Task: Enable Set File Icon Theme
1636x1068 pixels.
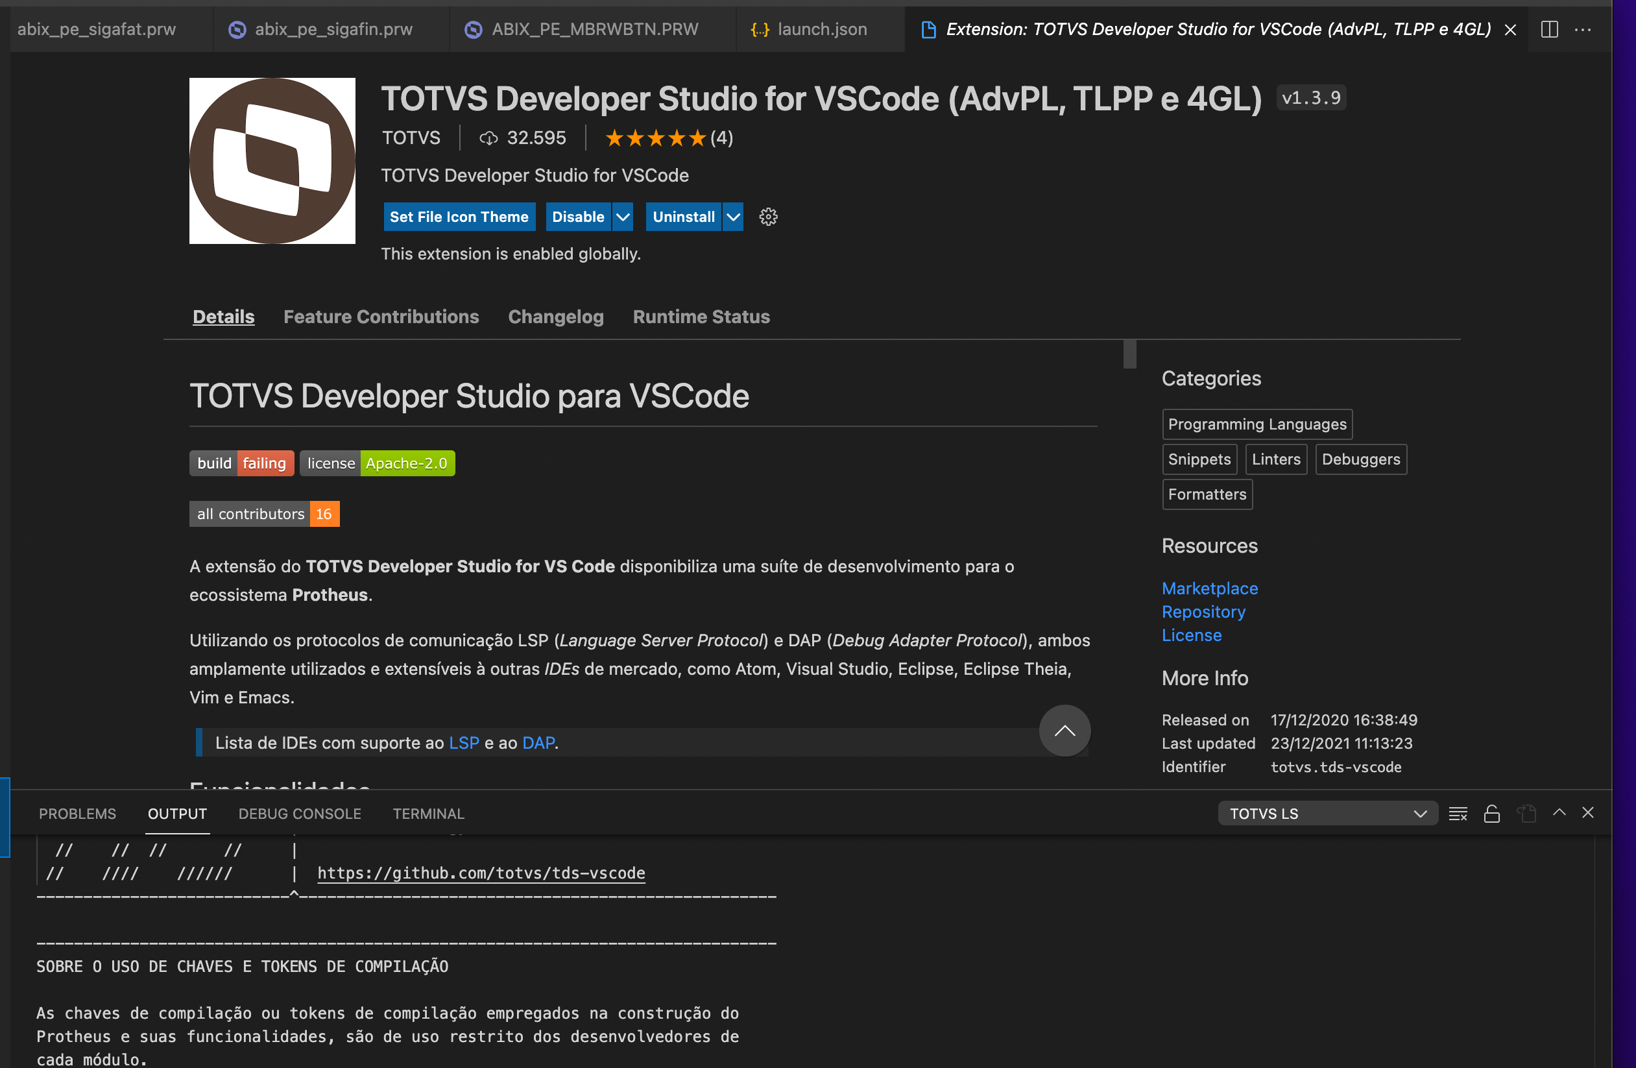Action: tap(459, 217)
